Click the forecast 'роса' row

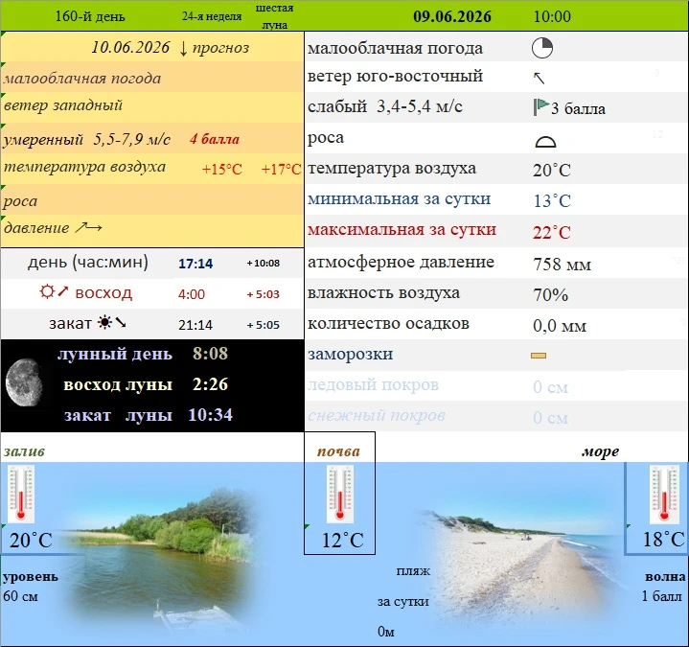coord(152,199)
